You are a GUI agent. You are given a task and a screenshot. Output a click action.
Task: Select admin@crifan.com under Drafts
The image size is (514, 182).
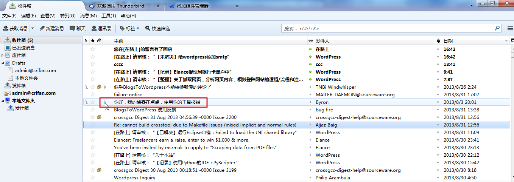pos(36,71)
